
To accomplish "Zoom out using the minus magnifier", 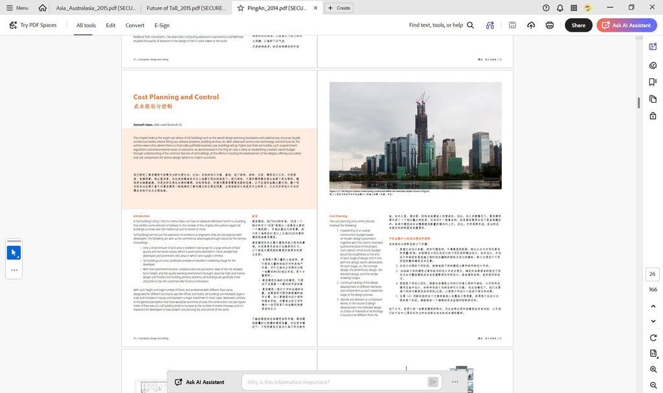I will pyautogui.click(x=653, y=385).
